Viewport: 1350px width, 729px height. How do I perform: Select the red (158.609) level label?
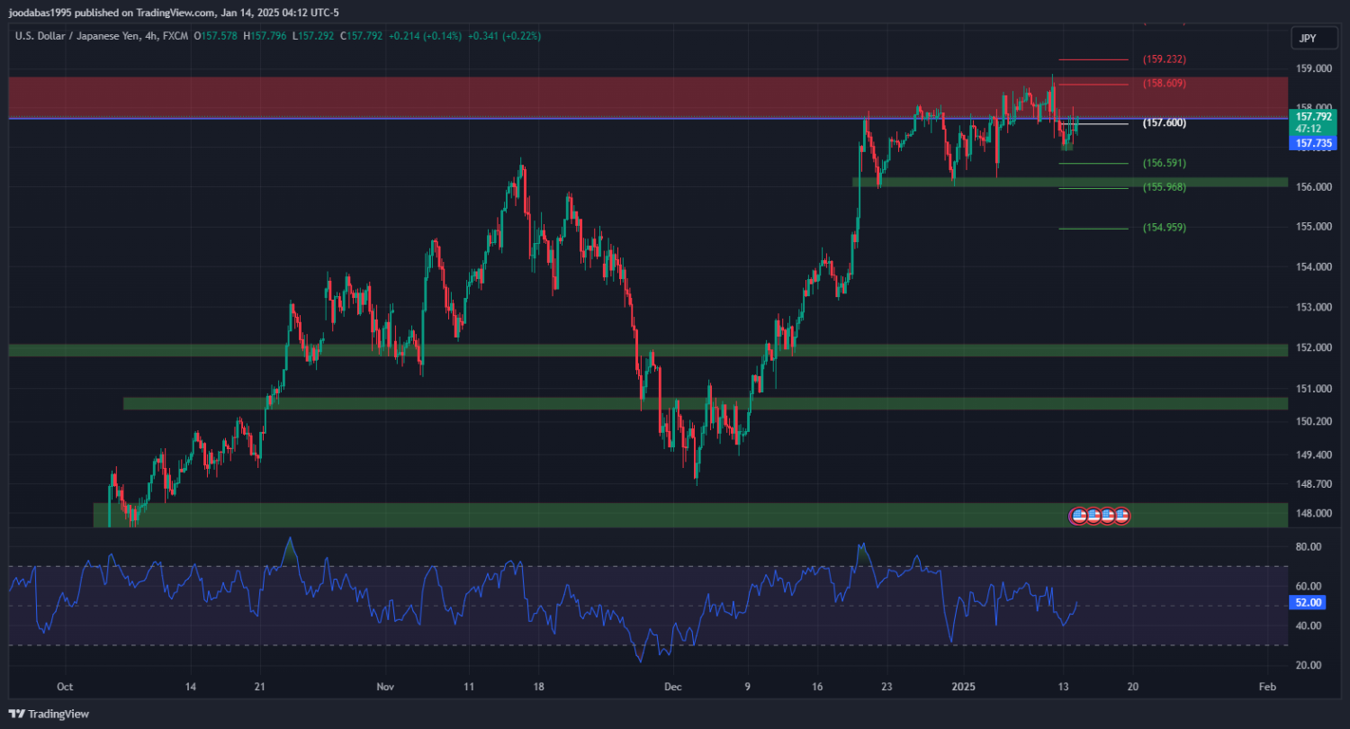1165,84
